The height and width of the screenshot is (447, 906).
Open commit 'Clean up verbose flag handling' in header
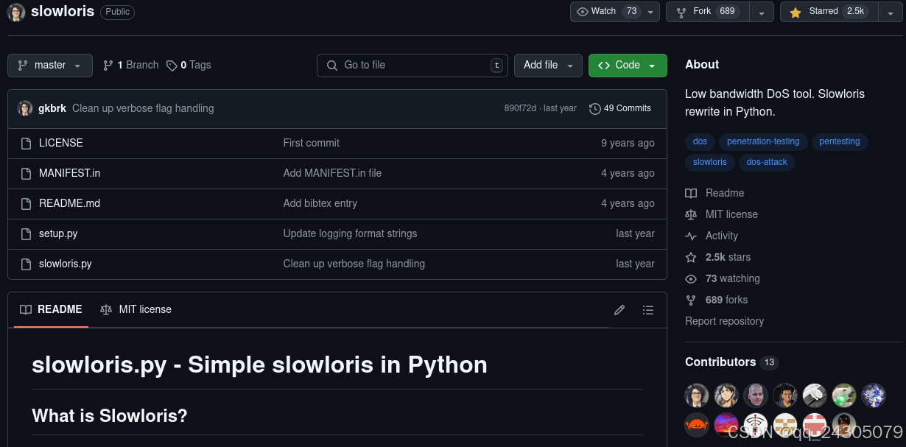click(143, 108)
